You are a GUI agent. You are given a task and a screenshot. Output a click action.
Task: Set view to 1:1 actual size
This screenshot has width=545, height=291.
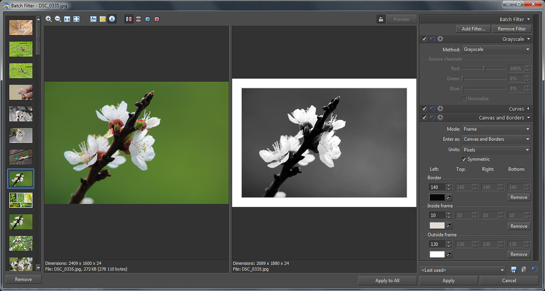(67, 19)
